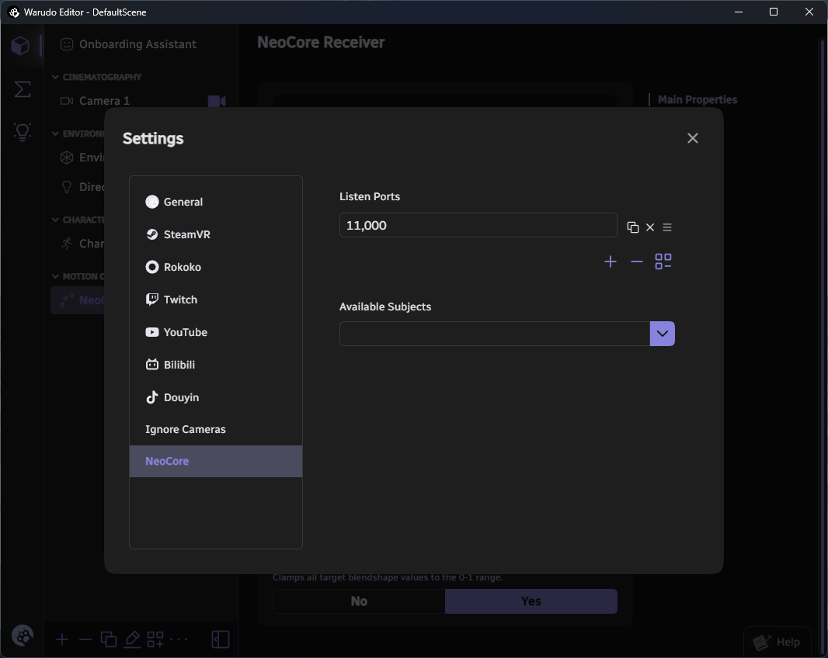Duplicate the 11,000 listen port entry
This screenshot has width=828, height=658.
click(632, 227)
